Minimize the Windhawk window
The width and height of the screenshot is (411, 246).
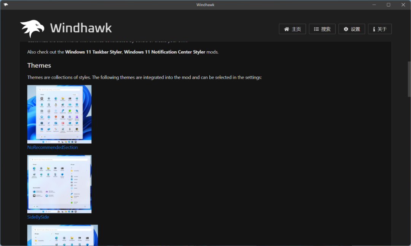tap(374, 5)
